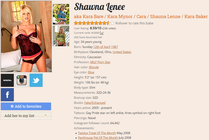The image size is (209, 140).
Task: Open the 1987 birth year link
Action: click(114, 47)
